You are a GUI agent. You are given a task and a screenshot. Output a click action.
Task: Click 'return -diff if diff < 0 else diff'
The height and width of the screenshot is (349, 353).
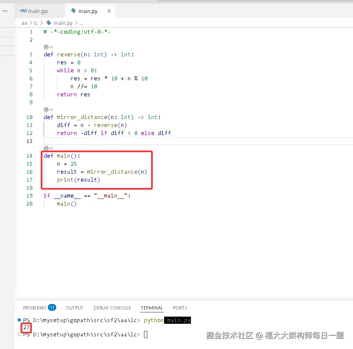114,133
